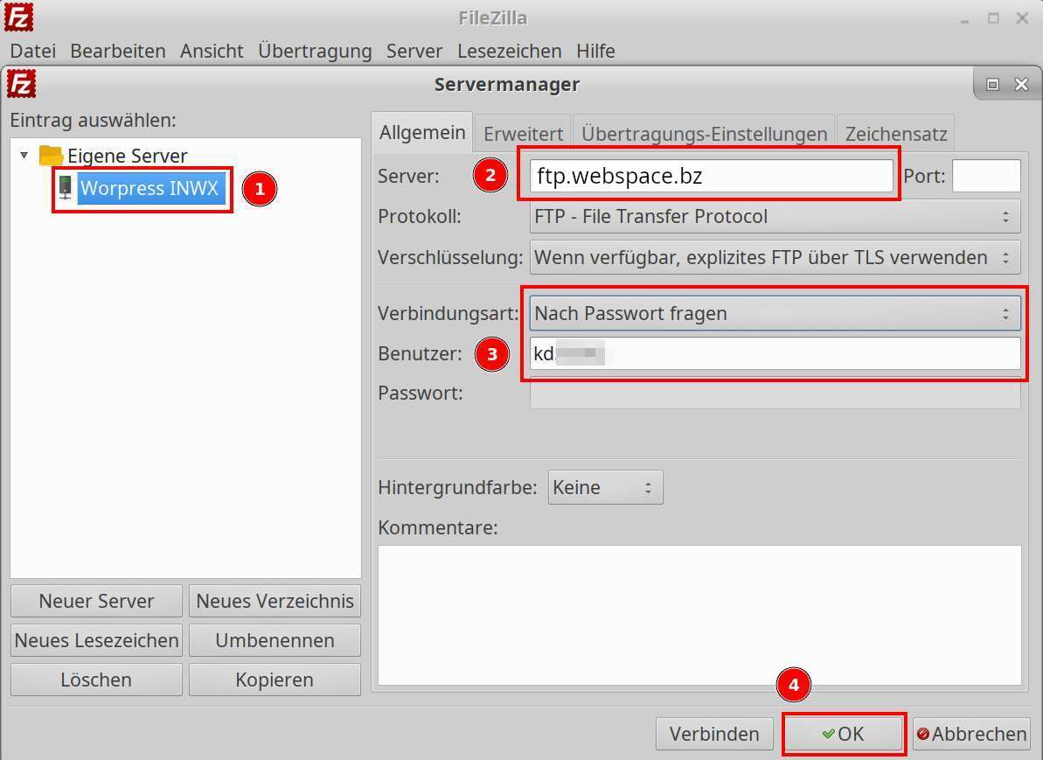Screen dimensions: 1043x760
Task: Open the Verschlüsselung dropdown
Action: click(775, 258)
